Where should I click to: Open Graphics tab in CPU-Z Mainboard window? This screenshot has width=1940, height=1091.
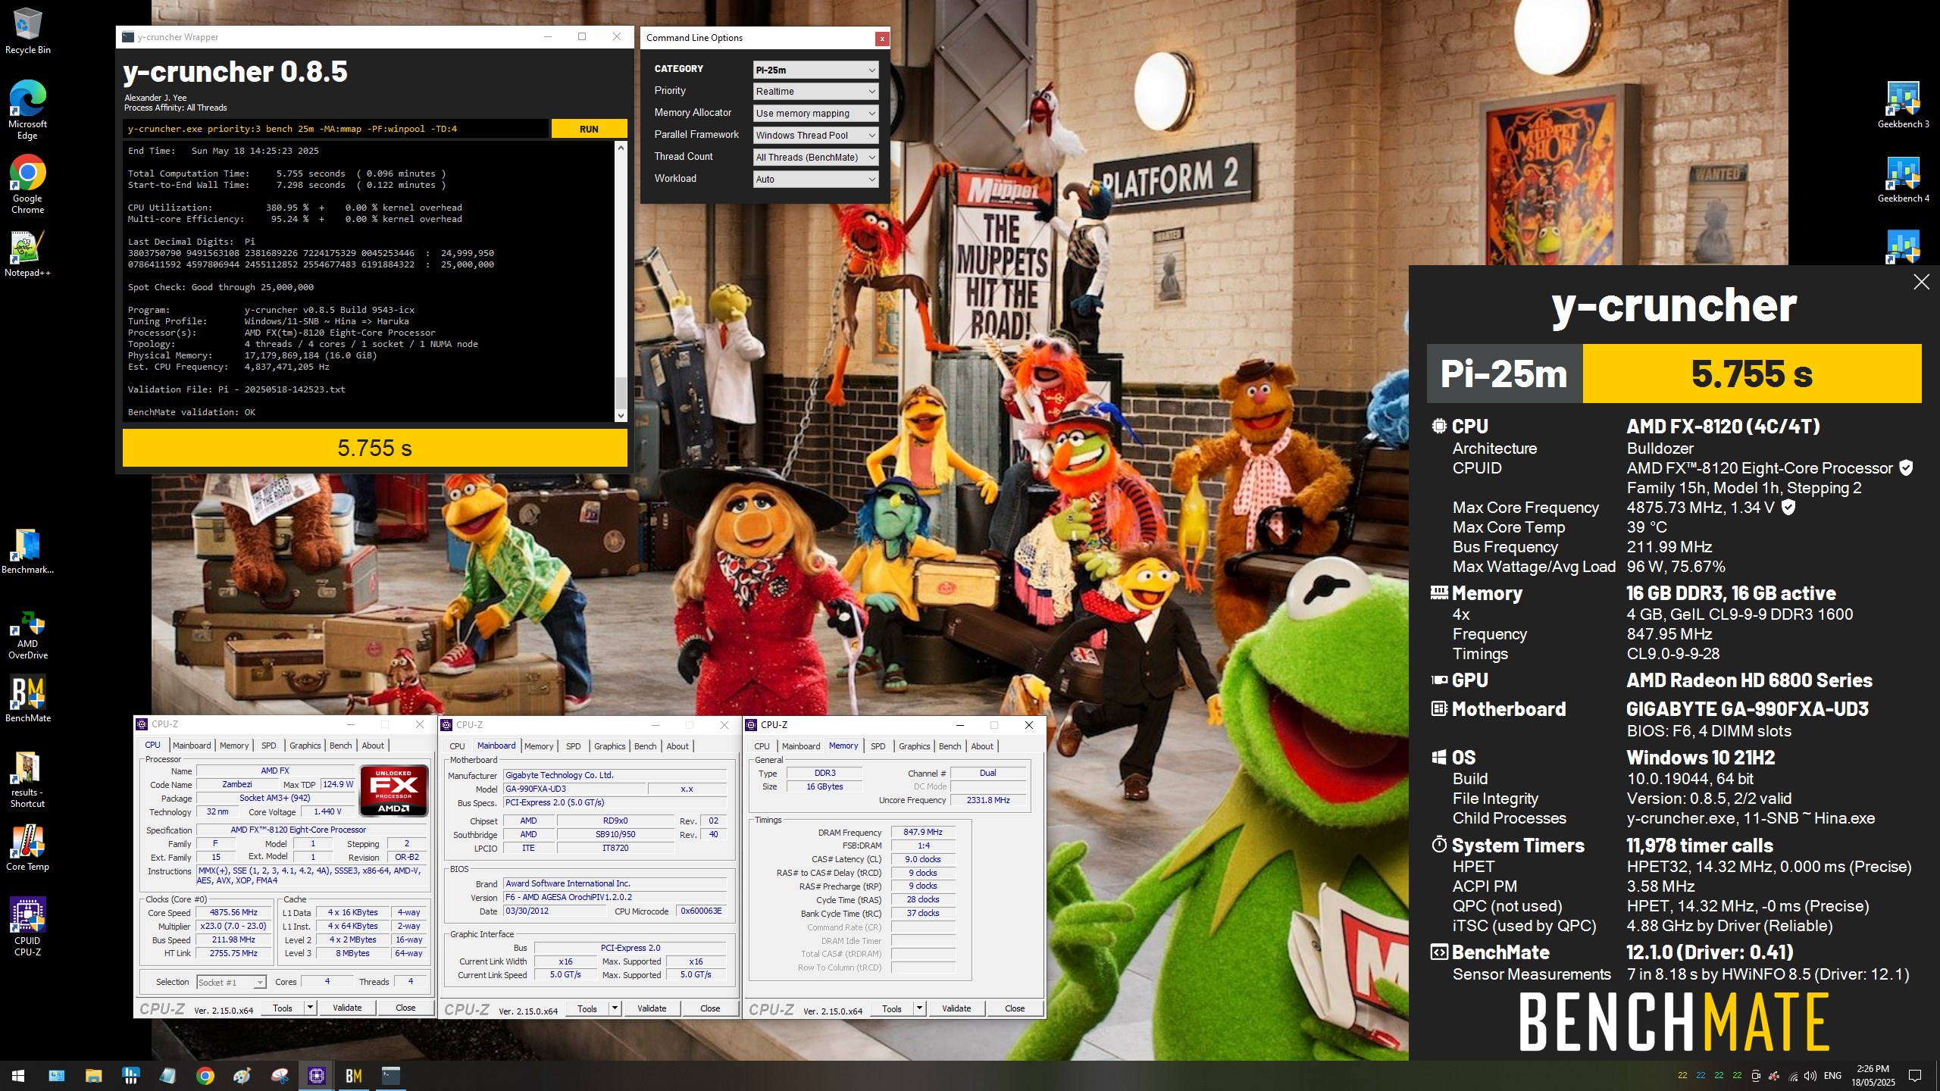point(609,746)
